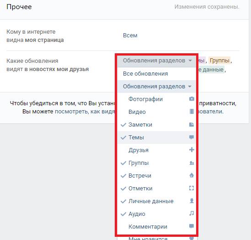The image size is (251, 240).
Task: Click the music note icon beside Аудио
Action: click(192, 214)
